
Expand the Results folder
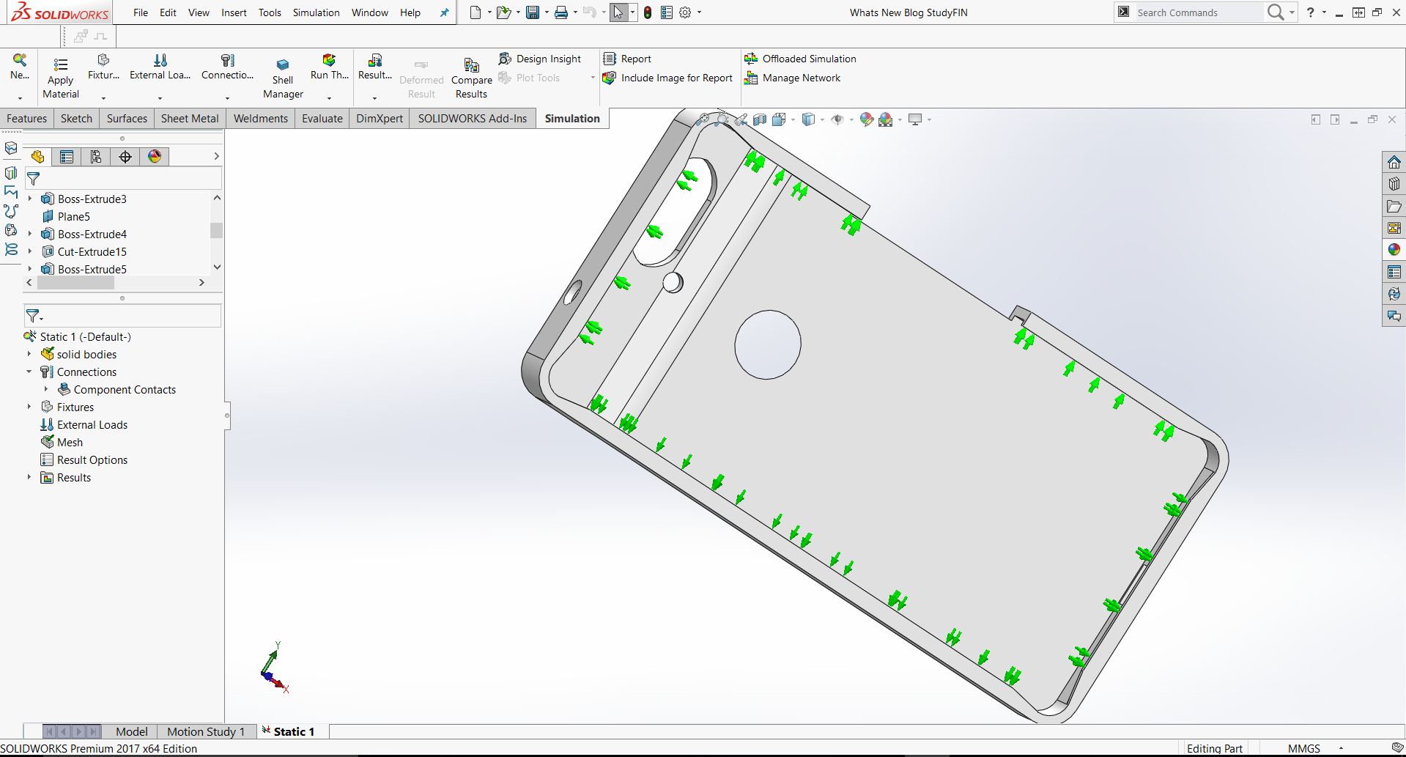(x=29, y=477)
